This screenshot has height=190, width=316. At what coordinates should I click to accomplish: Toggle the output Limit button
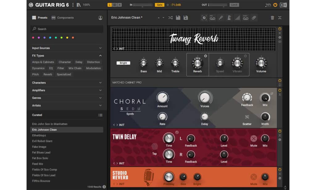[234, 5]
